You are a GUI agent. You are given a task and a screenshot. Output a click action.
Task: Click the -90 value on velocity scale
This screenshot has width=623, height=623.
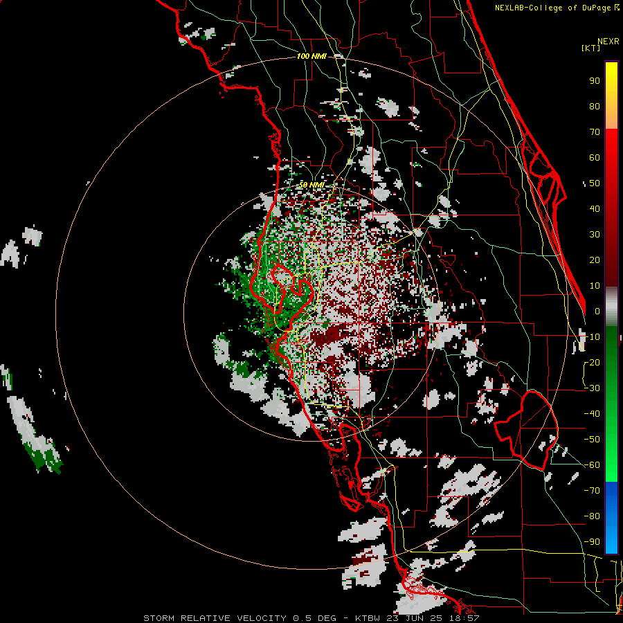pos(592,542)
